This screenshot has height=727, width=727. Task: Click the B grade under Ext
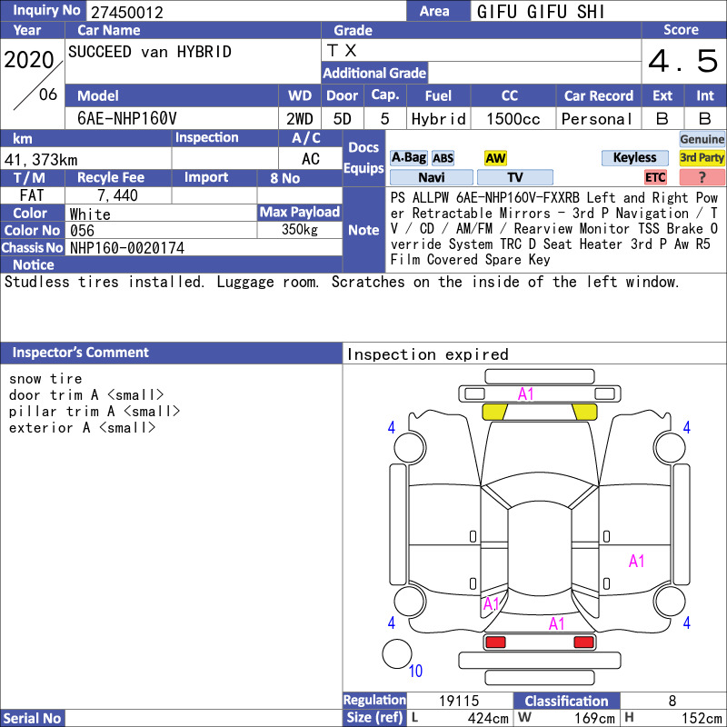click(662, 119)
